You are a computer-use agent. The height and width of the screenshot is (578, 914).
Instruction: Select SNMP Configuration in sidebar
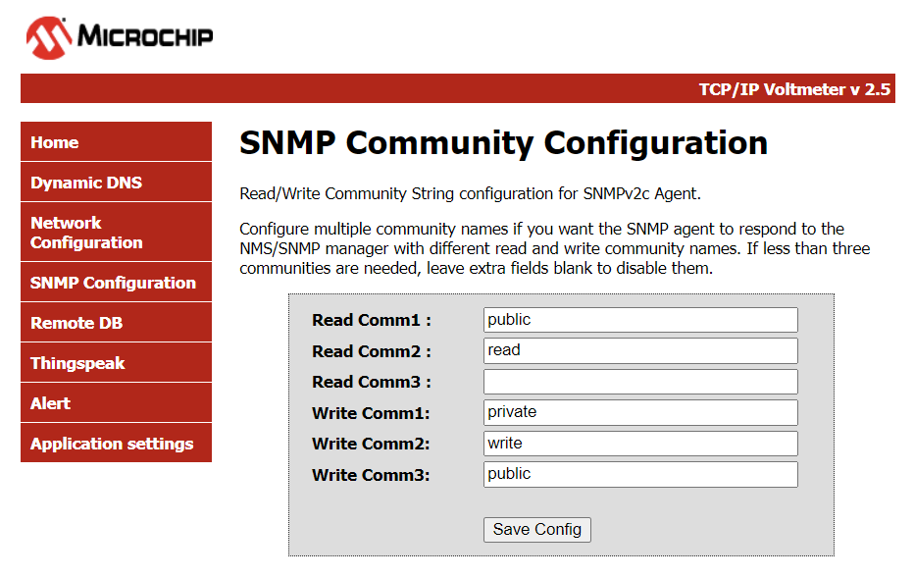pos(116,283)
